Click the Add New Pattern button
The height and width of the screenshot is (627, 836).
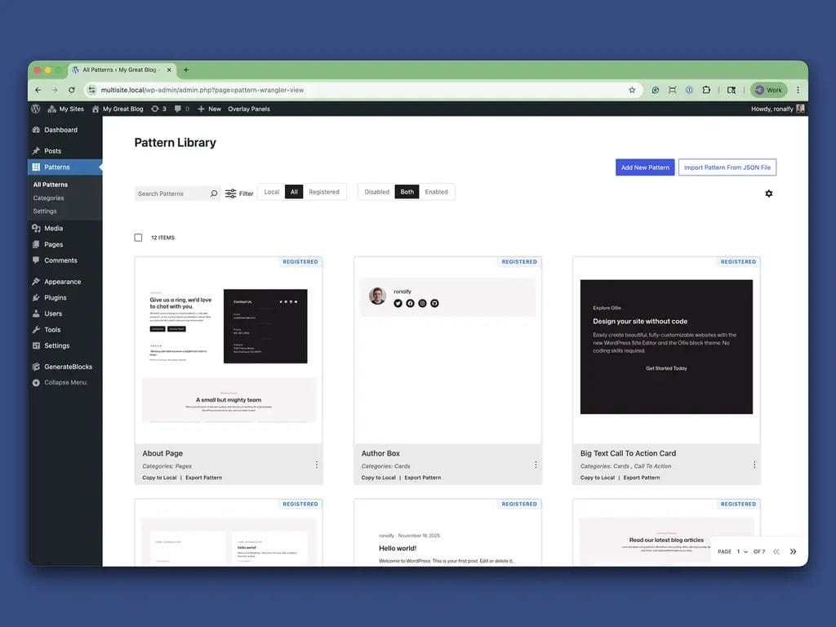(x=645, y=167)
